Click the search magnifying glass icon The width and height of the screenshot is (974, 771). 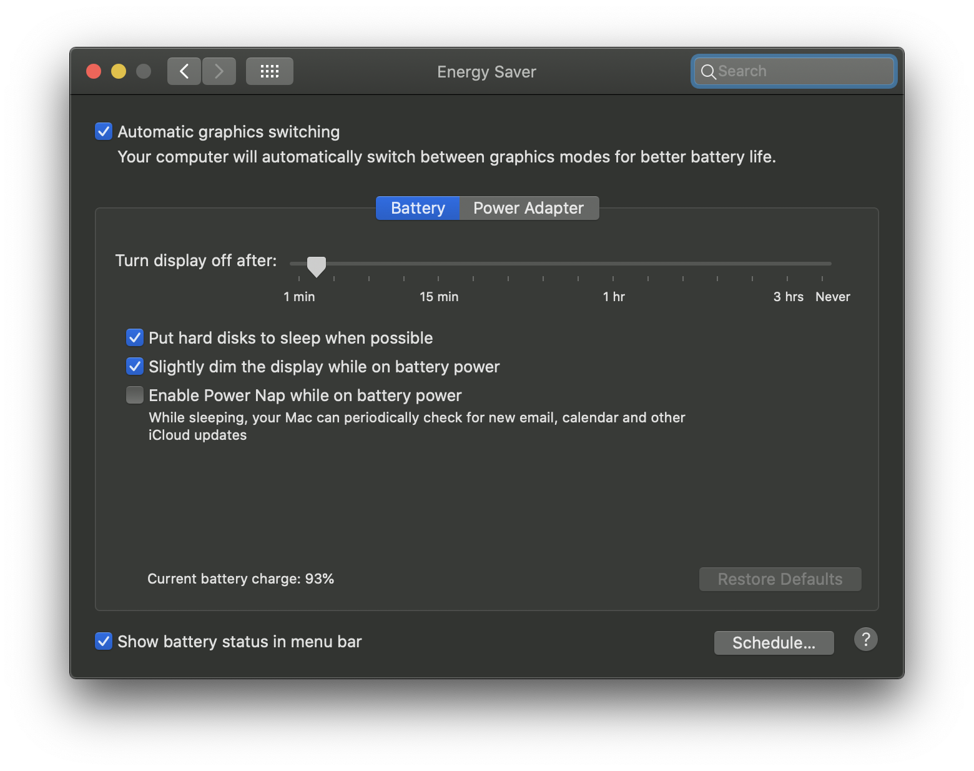(708, 72)
